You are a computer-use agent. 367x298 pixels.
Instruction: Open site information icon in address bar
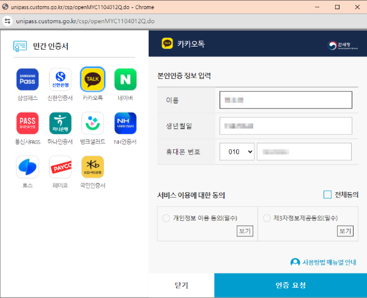tap(7, 21)
